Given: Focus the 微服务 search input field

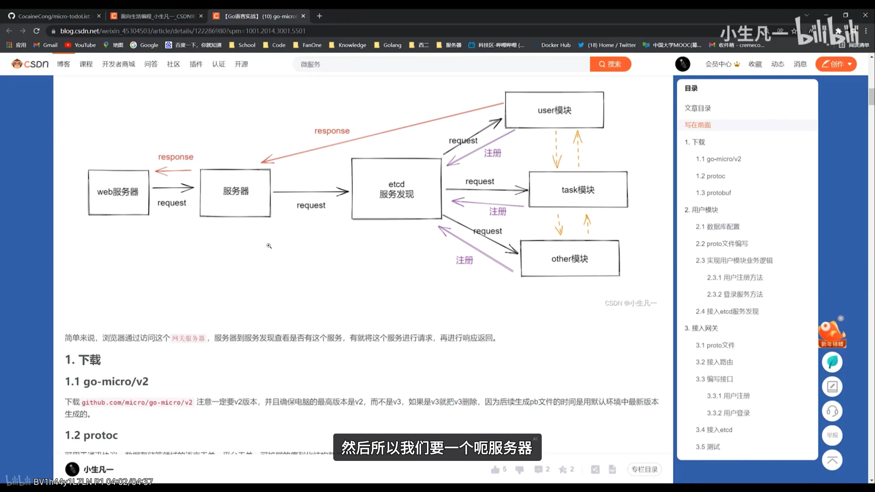Looking at the screenshot, I should pos(441,64).
